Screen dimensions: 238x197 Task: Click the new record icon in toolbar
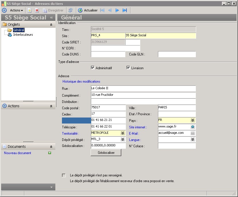pyautogui.click(x=29, y=10)
